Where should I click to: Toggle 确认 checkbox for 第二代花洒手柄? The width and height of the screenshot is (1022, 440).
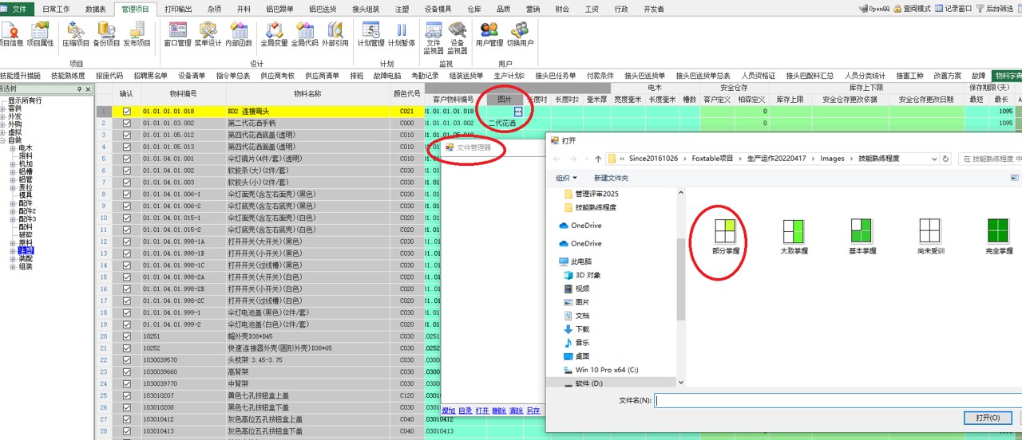(x=126, y=124)
